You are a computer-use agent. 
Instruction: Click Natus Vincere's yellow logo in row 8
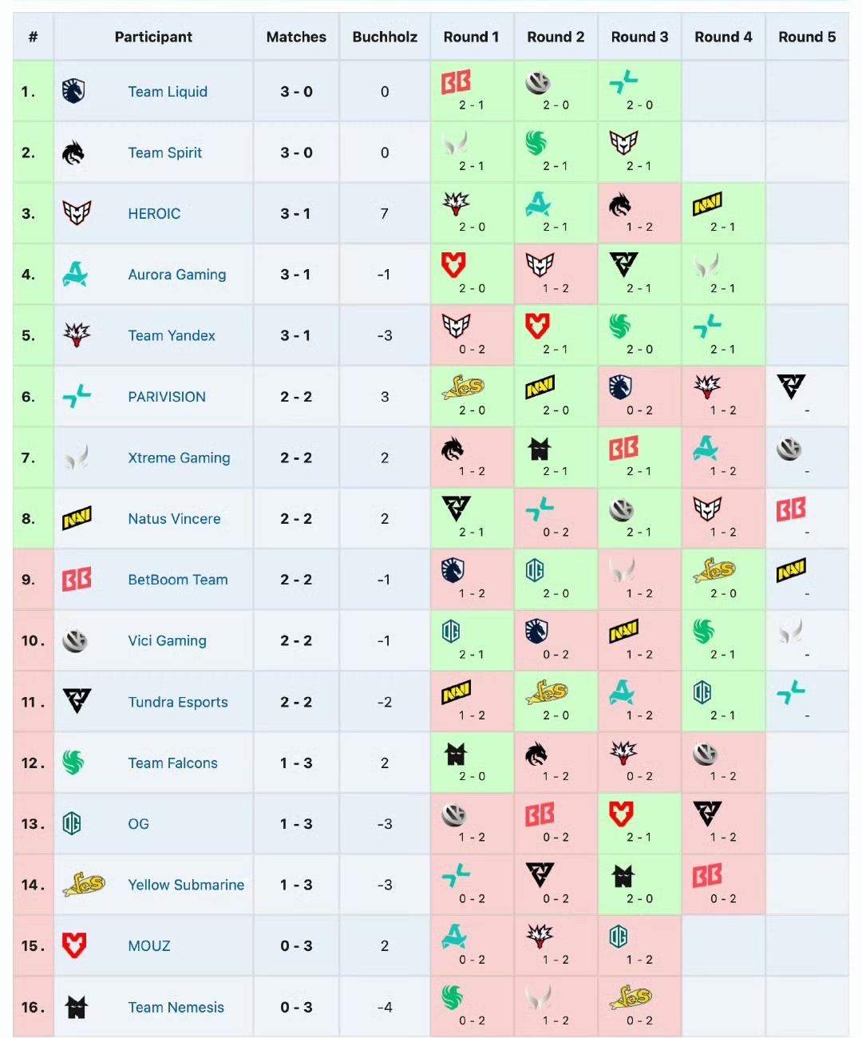click(77, 519)
